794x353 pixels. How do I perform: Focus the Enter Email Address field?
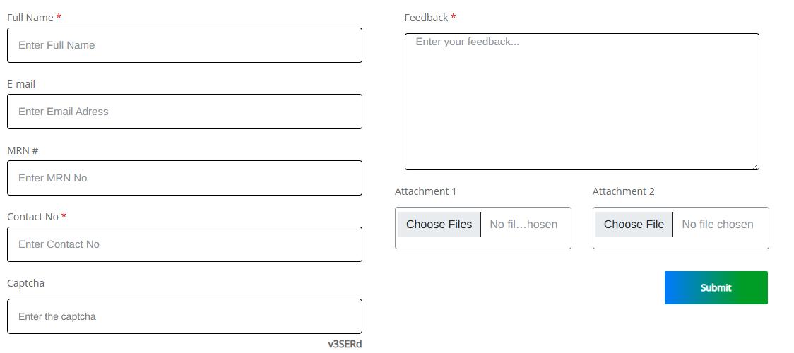click(x=184, y=112)
